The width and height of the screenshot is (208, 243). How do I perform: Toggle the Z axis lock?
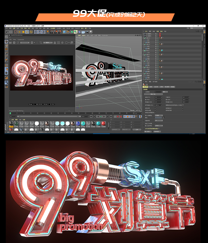click(43, 32)
